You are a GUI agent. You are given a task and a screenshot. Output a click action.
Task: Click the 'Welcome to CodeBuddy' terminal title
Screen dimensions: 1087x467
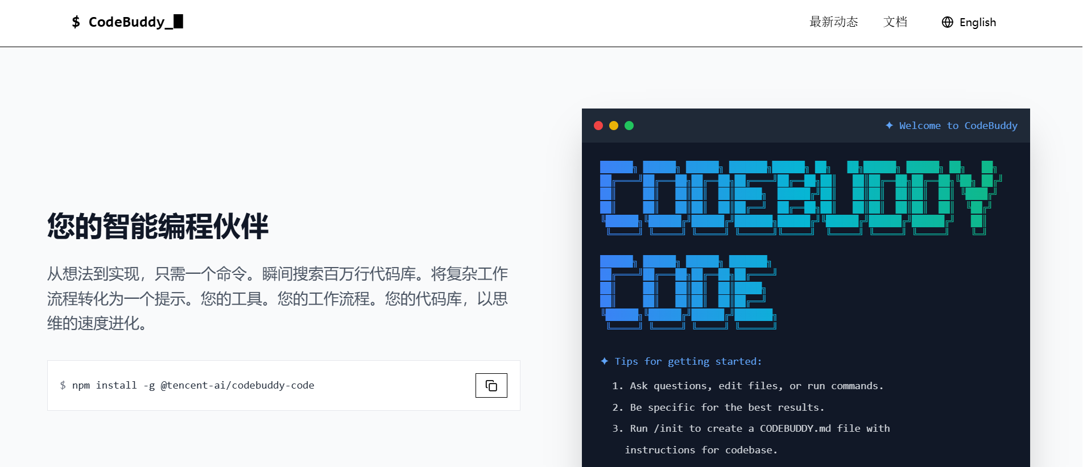pyautogui.click(x=958, y=126)
